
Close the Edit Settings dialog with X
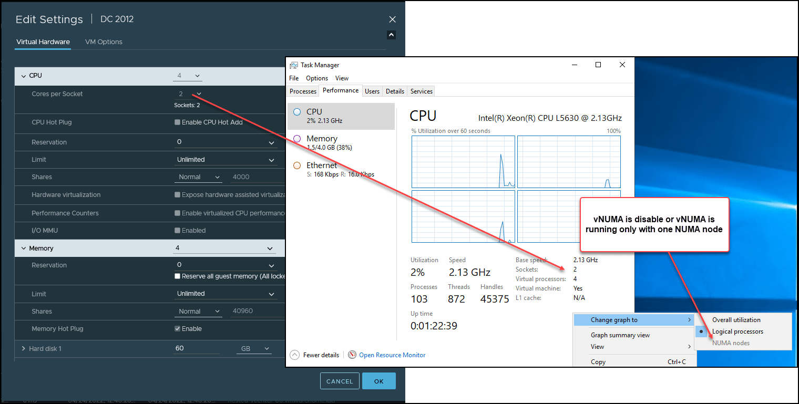point(392,19)
